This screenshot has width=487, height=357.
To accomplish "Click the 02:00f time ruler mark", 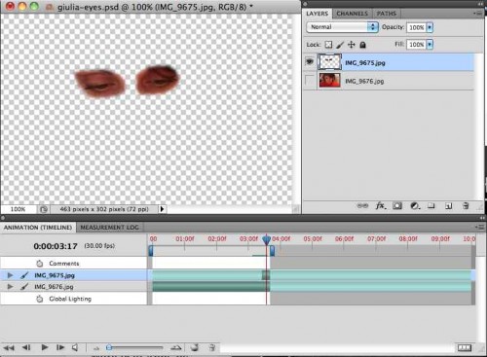I will [x=217, y=239].
